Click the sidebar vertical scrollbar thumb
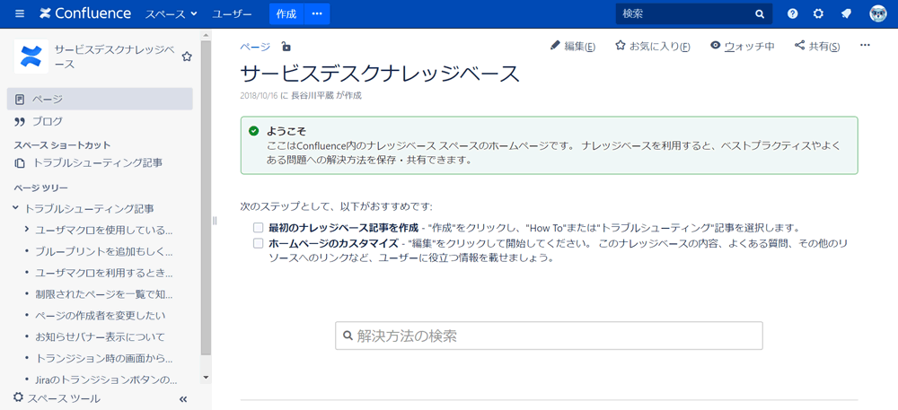This screenshot has height=410, width=898. coord(207,198)
